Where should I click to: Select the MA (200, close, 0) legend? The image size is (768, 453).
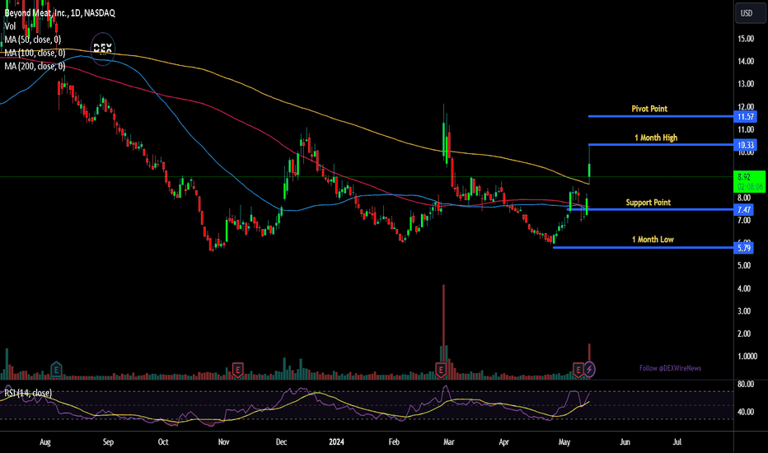coord(35,66)
